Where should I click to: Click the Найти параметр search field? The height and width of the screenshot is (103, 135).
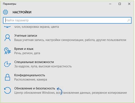click(x=67, y=20)
